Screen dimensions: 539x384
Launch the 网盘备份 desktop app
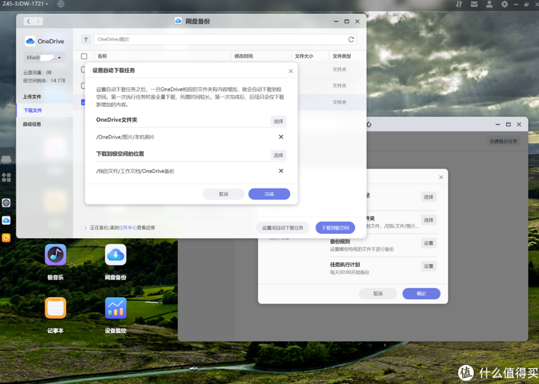(x=115, y=254)
